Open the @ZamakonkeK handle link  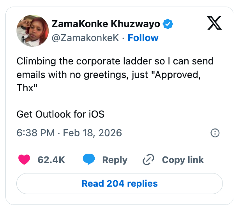click(85, 38)
